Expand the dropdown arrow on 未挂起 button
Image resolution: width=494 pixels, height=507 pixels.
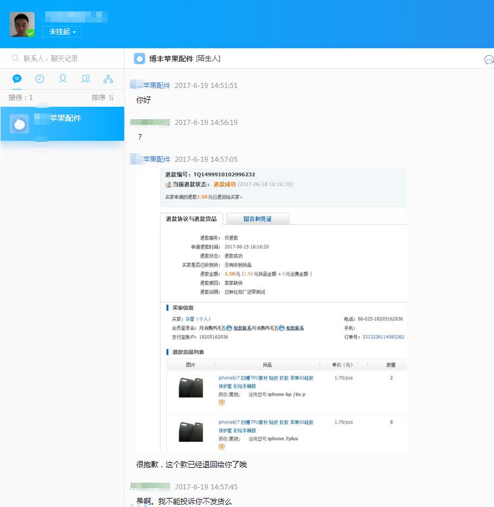click(x=74, y=32)
